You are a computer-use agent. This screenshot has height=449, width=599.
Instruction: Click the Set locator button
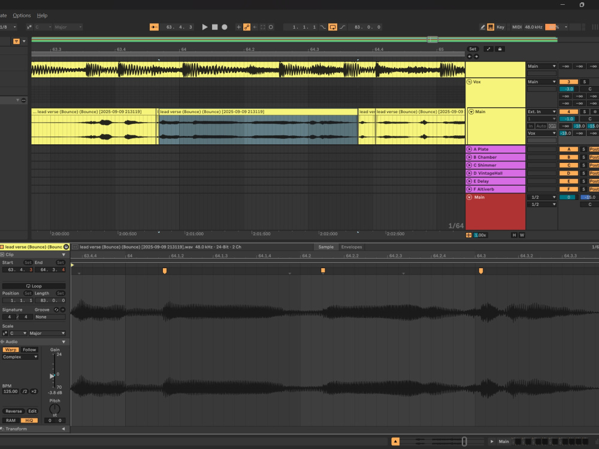pyautogui.click(x=473, y=49)
